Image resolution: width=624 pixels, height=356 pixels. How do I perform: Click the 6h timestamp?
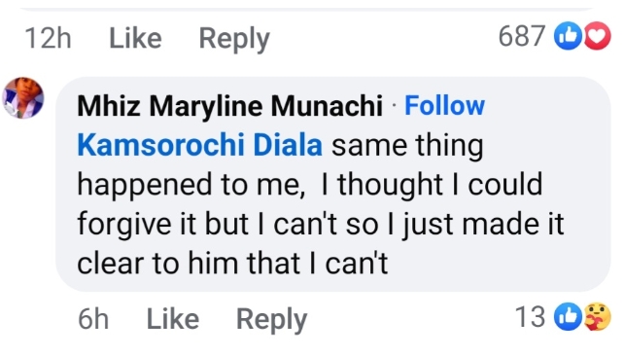(93, 319)
